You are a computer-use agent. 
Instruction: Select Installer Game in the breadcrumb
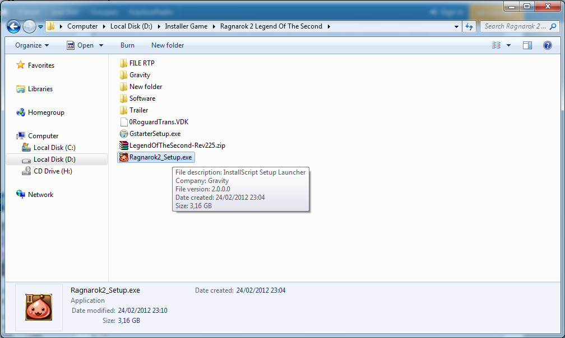[186, 26]
